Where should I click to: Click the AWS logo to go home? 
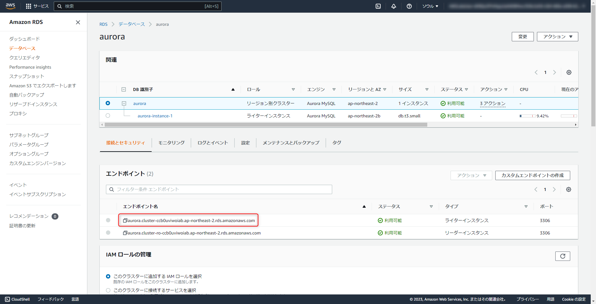(x=10, y=6)
